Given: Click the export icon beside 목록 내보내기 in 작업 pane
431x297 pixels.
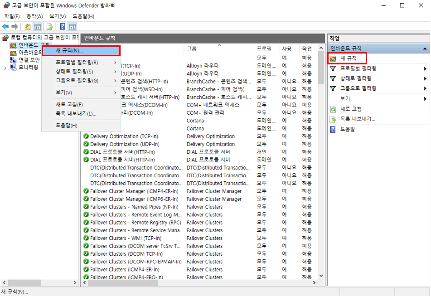Looking at the screenshot, I should (333, 119).
